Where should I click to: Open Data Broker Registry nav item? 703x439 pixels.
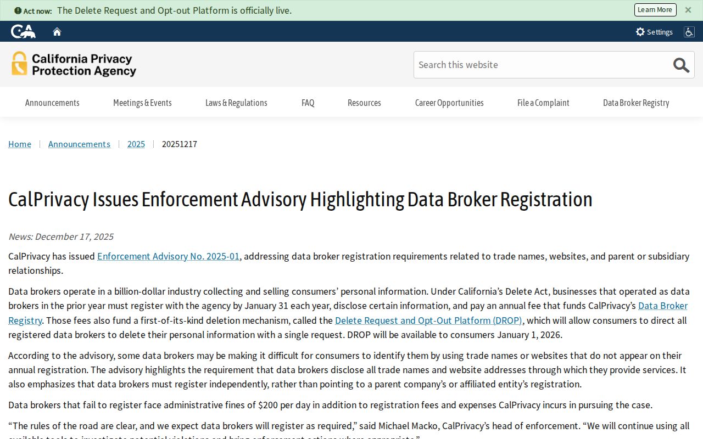pyautogui.click(x=636, y=103)
